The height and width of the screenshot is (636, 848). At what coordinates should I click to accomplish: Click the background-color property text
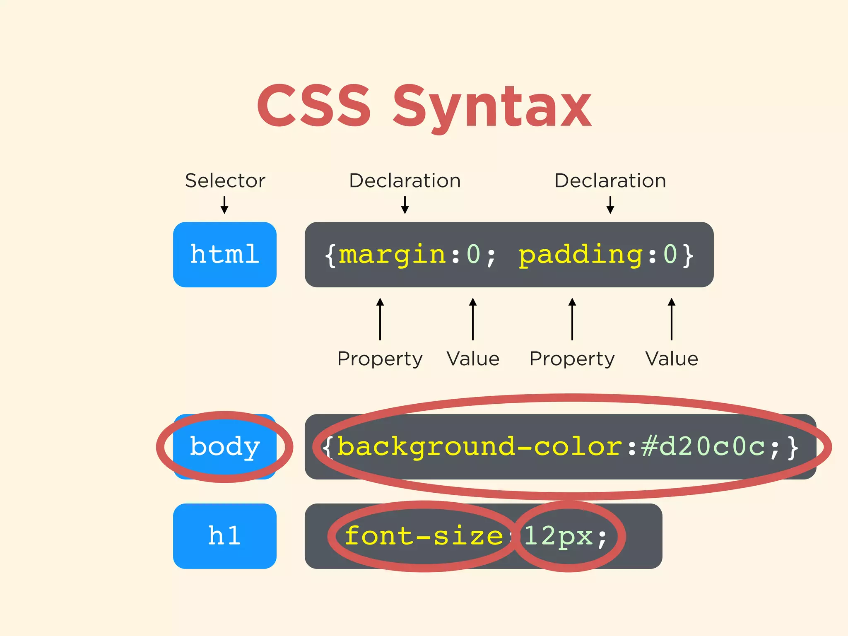480,446
